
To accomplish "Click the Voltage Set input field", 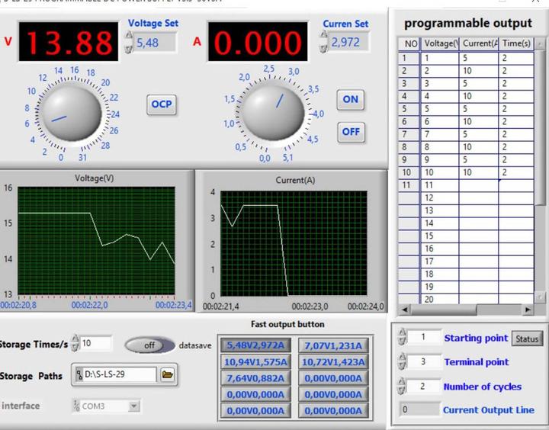I will 155,43.
